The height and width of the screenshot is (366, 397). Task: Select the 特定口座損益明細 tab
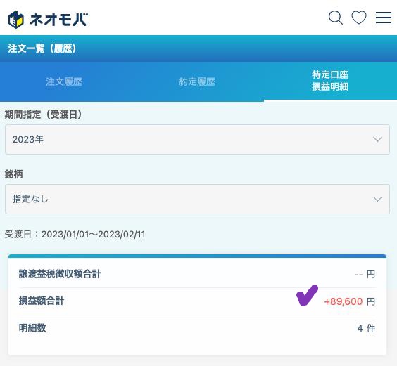coord(330,81)
